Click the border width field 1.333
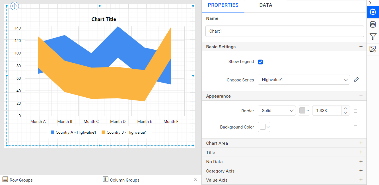 [x=327, y=111]
